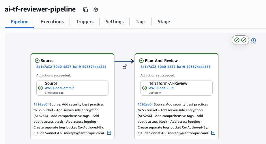Select the Terraform-AI-Review action title

(x=168, y=83)
